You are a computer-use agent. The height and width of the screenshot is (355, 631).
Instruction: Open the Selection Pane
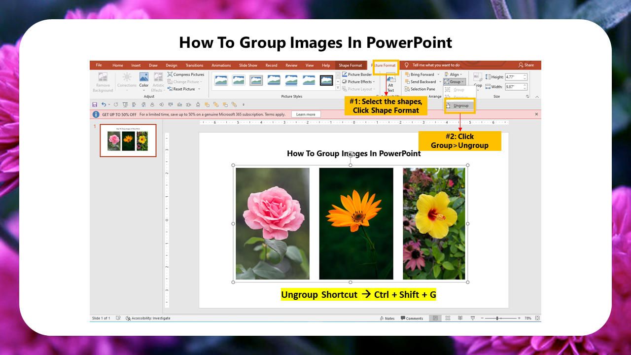(x=420, y=89)
